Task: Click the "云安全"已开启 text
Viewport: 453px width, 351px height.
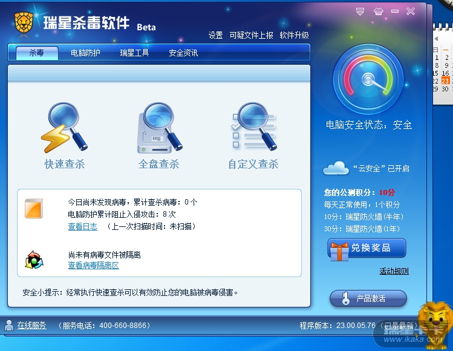Action: 382,169
